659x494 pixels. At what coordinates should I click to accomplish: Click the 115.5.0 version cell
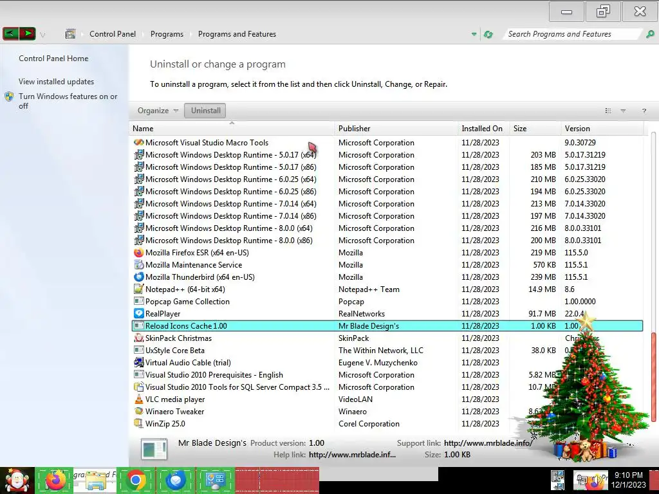(576, 253)
